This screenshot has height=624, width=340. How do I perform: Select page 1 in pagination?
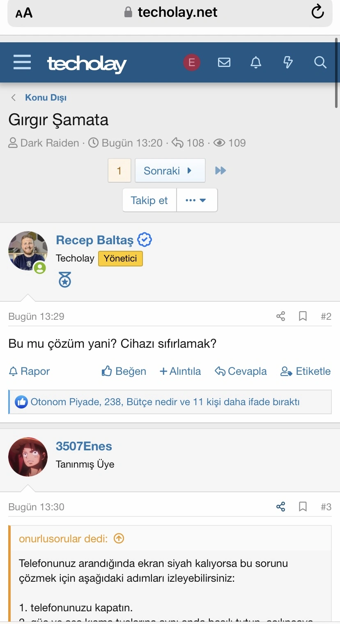pos(119,170)
